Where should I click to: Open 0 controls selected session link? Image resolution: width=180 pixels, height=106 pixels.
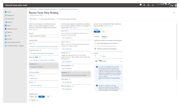36,85
